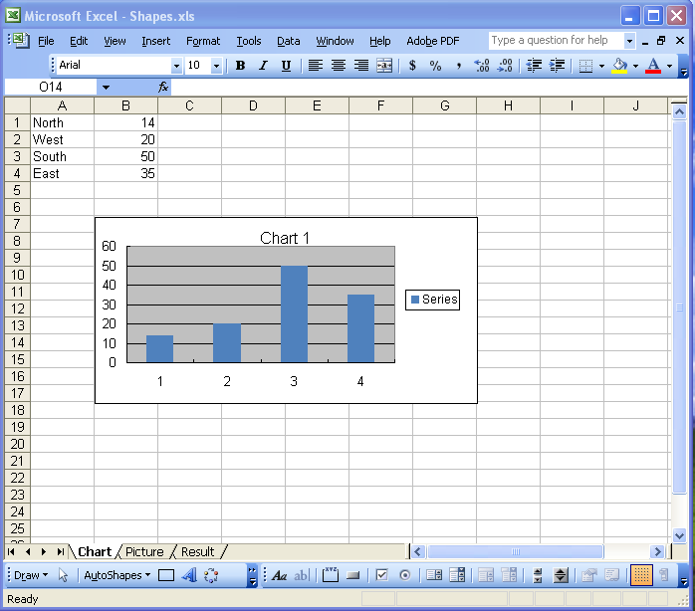Toggle bold formatting
This screenshot has width=695, height=611.
pyautogui.click(x=240, y=66)
